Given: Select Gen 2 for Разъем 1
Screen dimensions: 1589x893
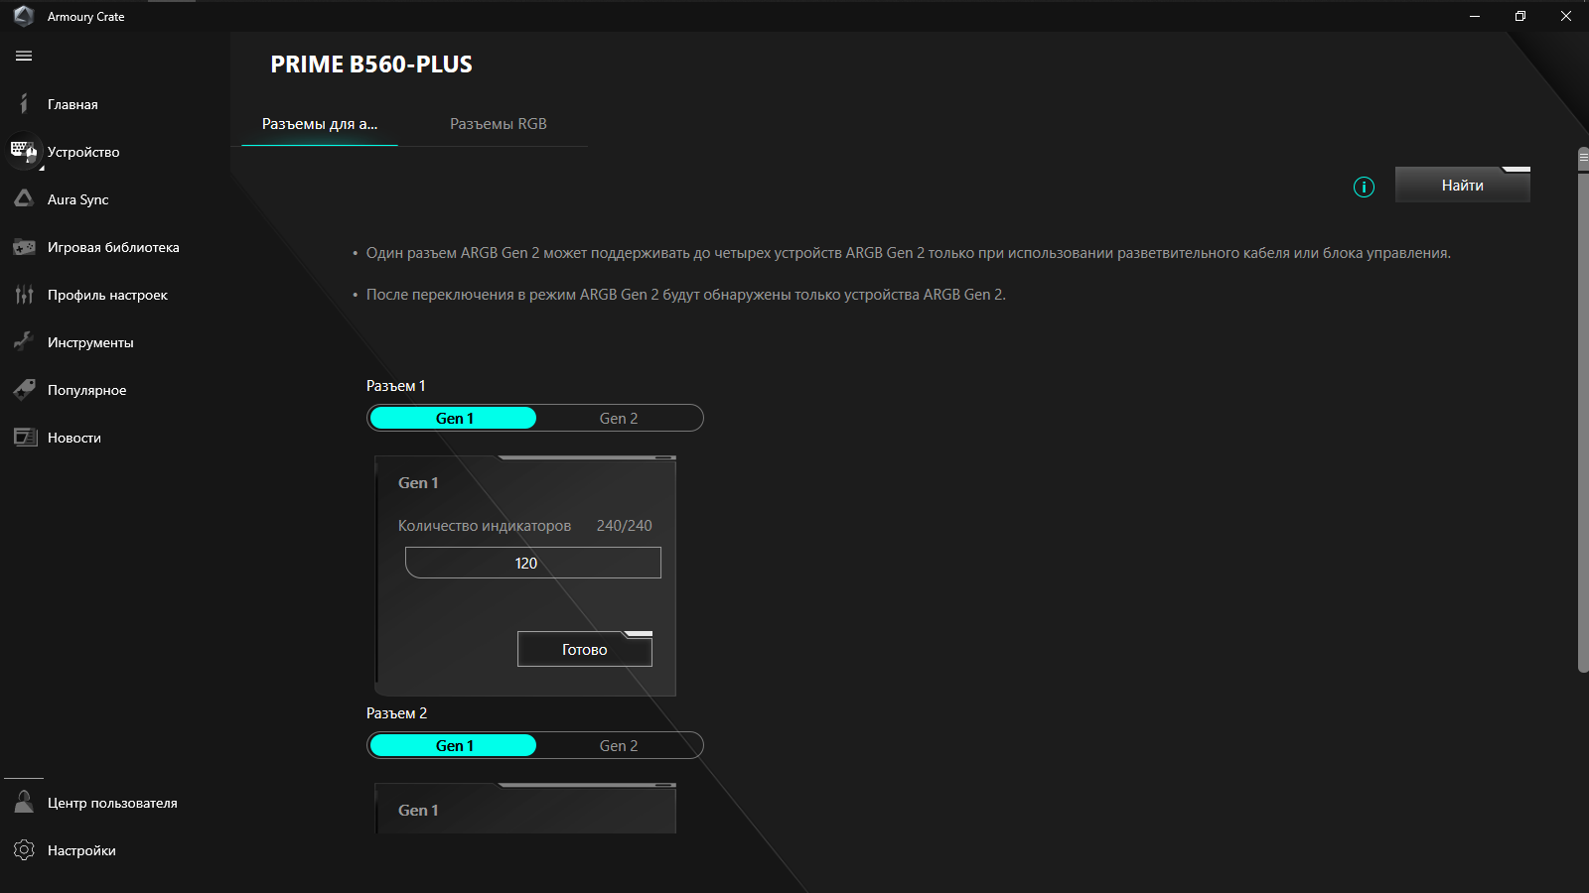Looking at the screenshot, I should pyautogui.click(x=619, y=418).
